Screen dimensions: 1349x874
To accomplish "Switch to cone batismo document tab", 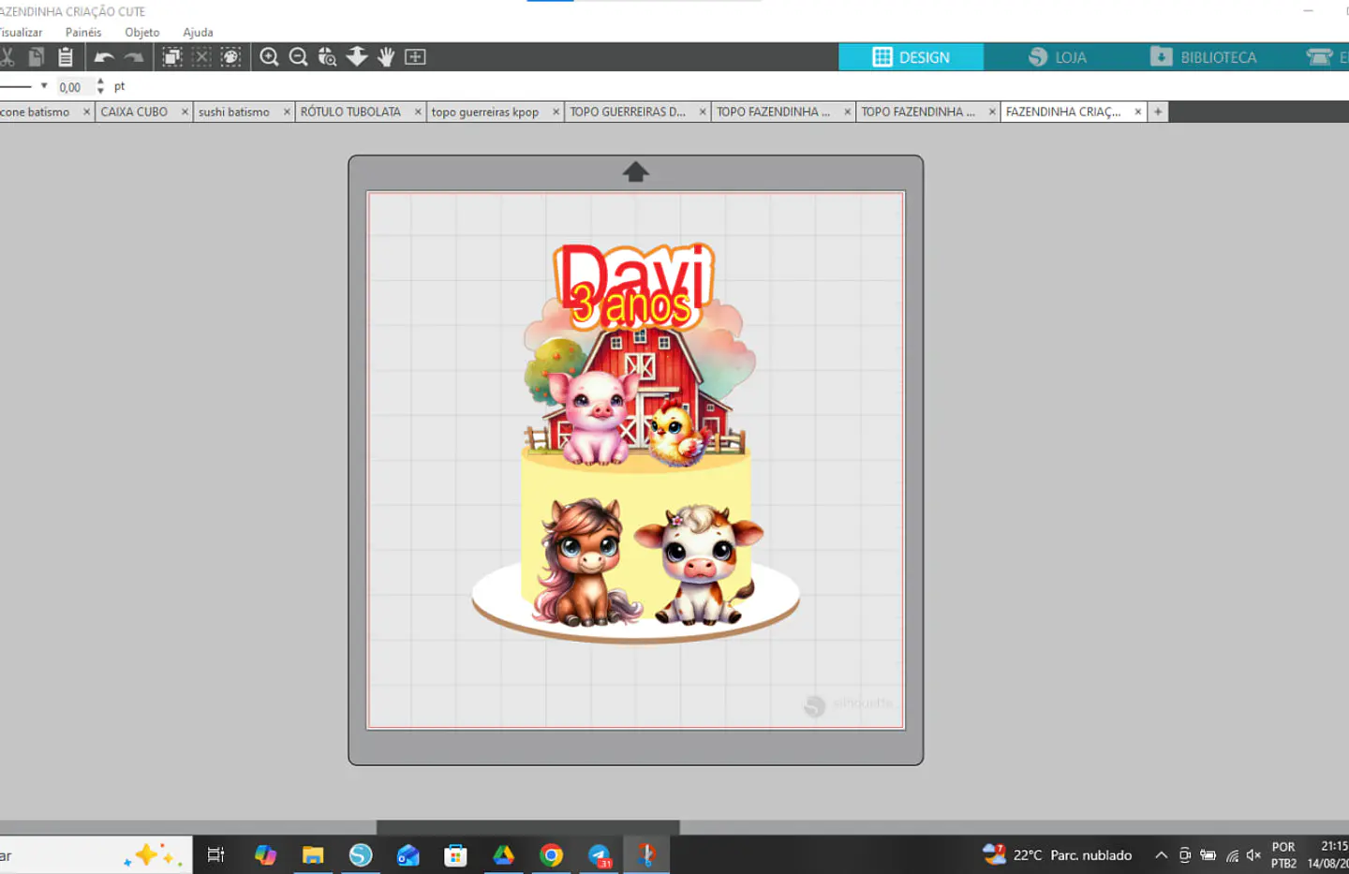I will point(36,111).
